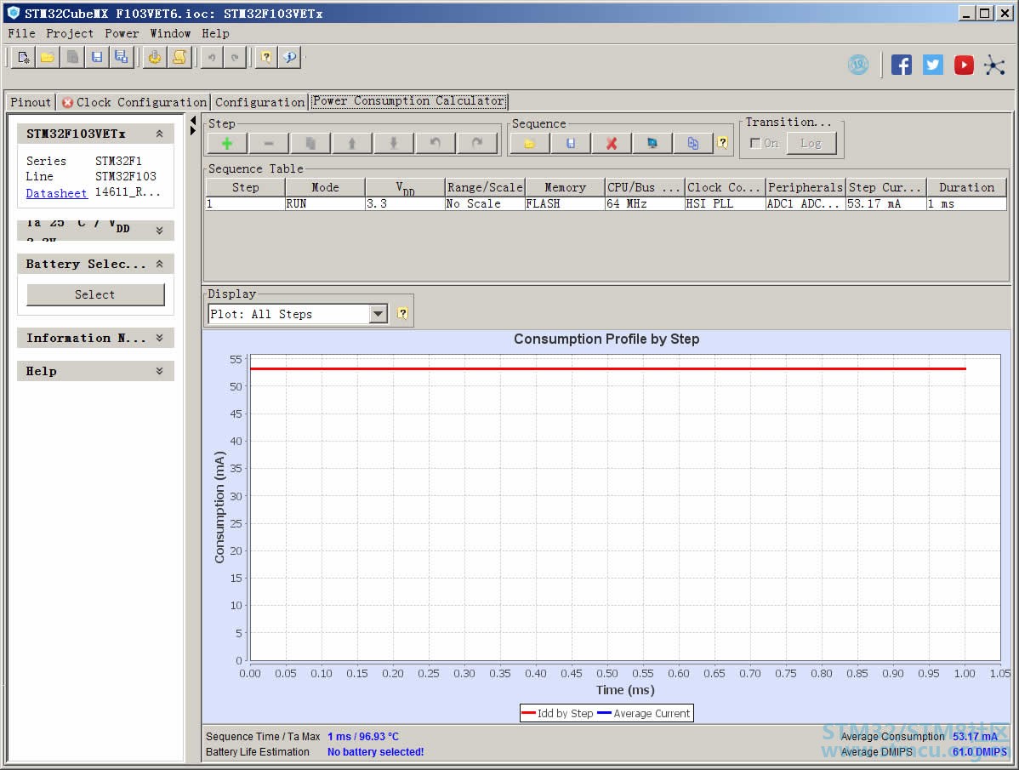
Task: Select the Power Consumption Calculator tab
Action: (x=409, y=100)
